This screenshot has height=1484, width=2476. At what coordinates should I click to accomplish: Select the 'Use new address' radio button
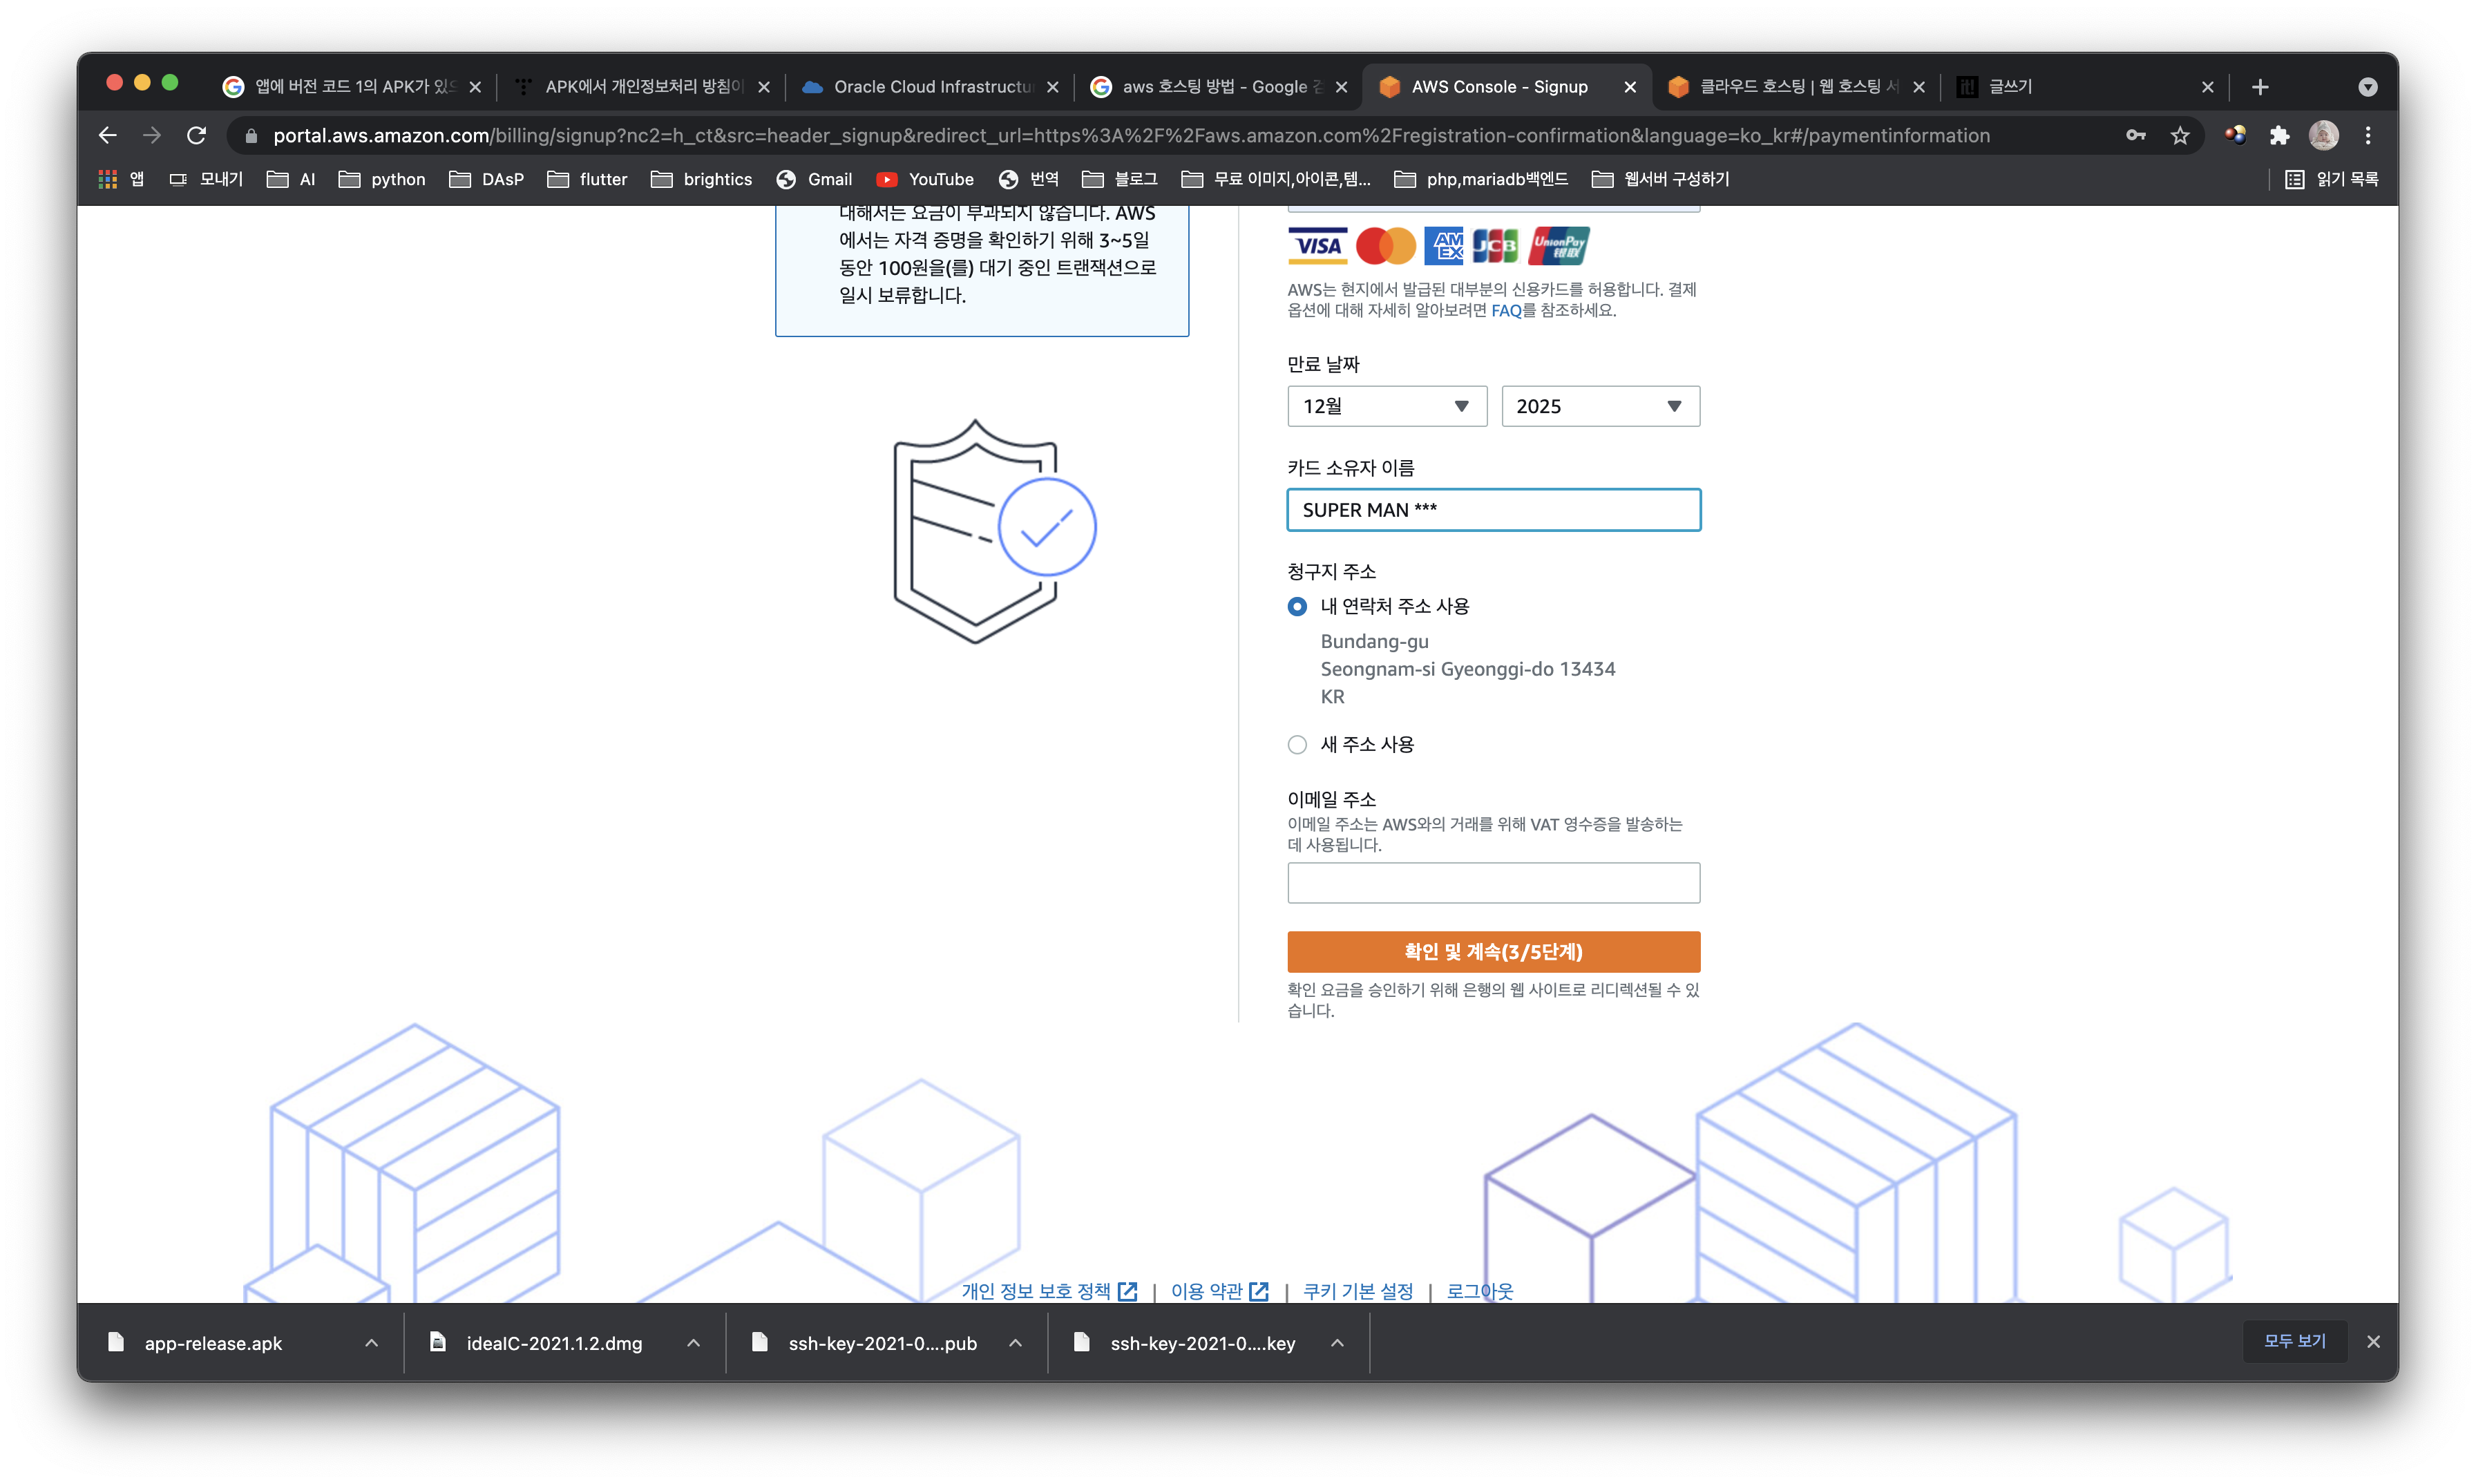point(1297,744)
